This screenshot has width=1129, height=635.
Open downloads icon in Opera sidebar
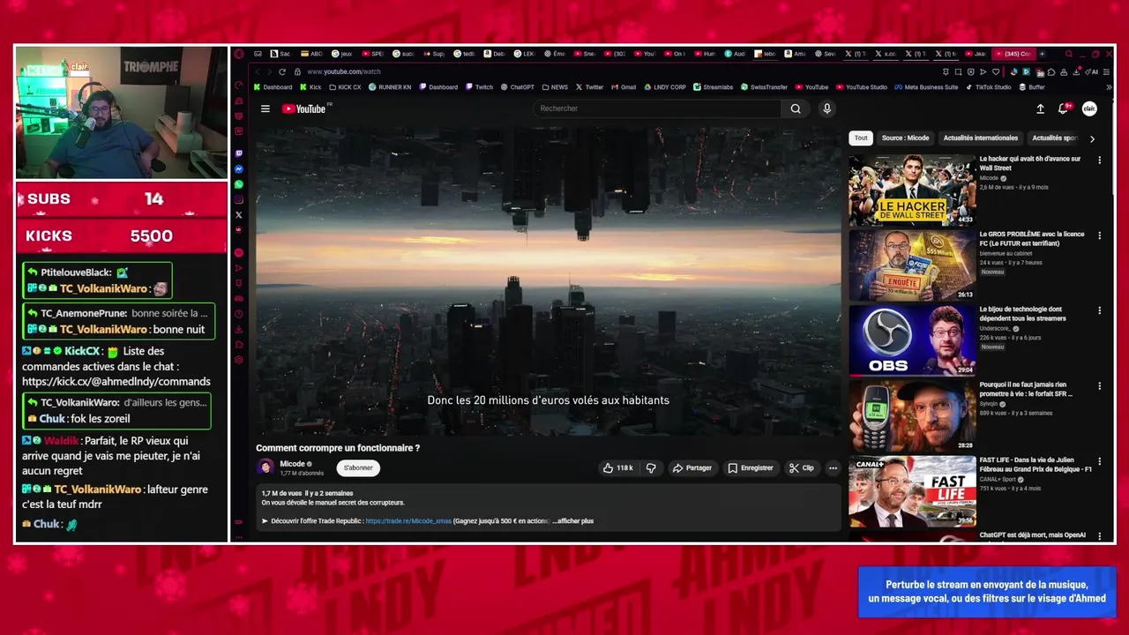pyautogui.click(x=239, y=329)
